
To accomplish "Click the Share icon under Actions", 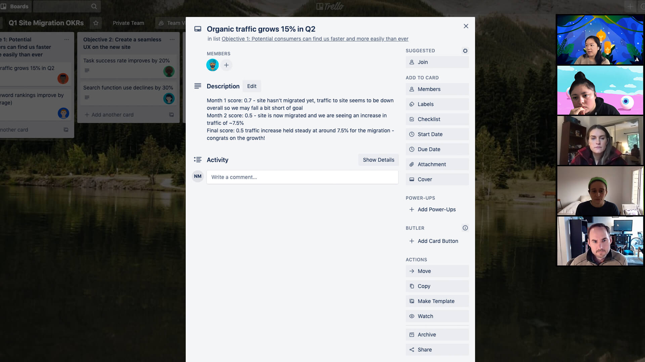I will (x=412, y=350).
